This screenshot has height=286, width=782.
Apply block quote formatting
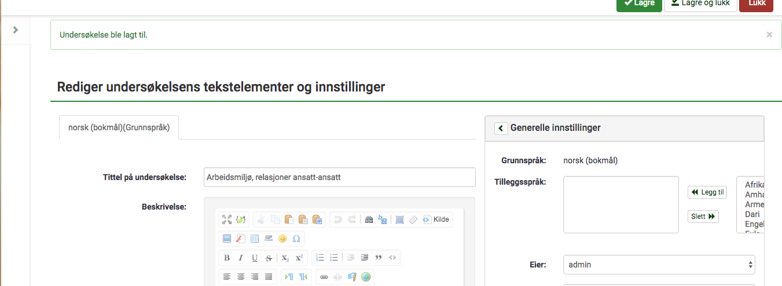(379, 258)
